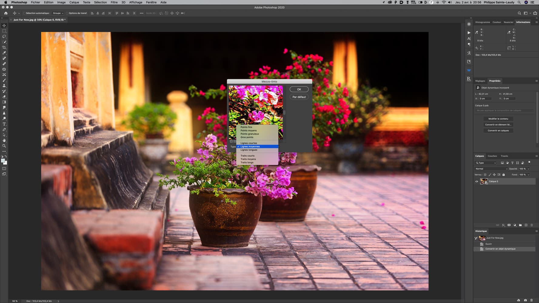This screenshot has width=539, height=303.
Task: Click the Mezzo-tinto preview thumbnail
Action: pyautogui.click(x=256, y=105)
